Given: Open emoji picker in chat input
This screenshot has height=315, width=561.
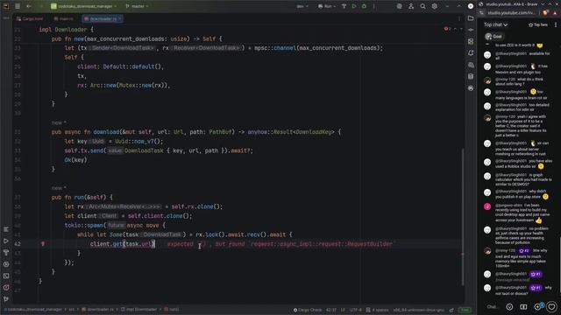Looking at the screenshot, I should (x=509, y=307).
